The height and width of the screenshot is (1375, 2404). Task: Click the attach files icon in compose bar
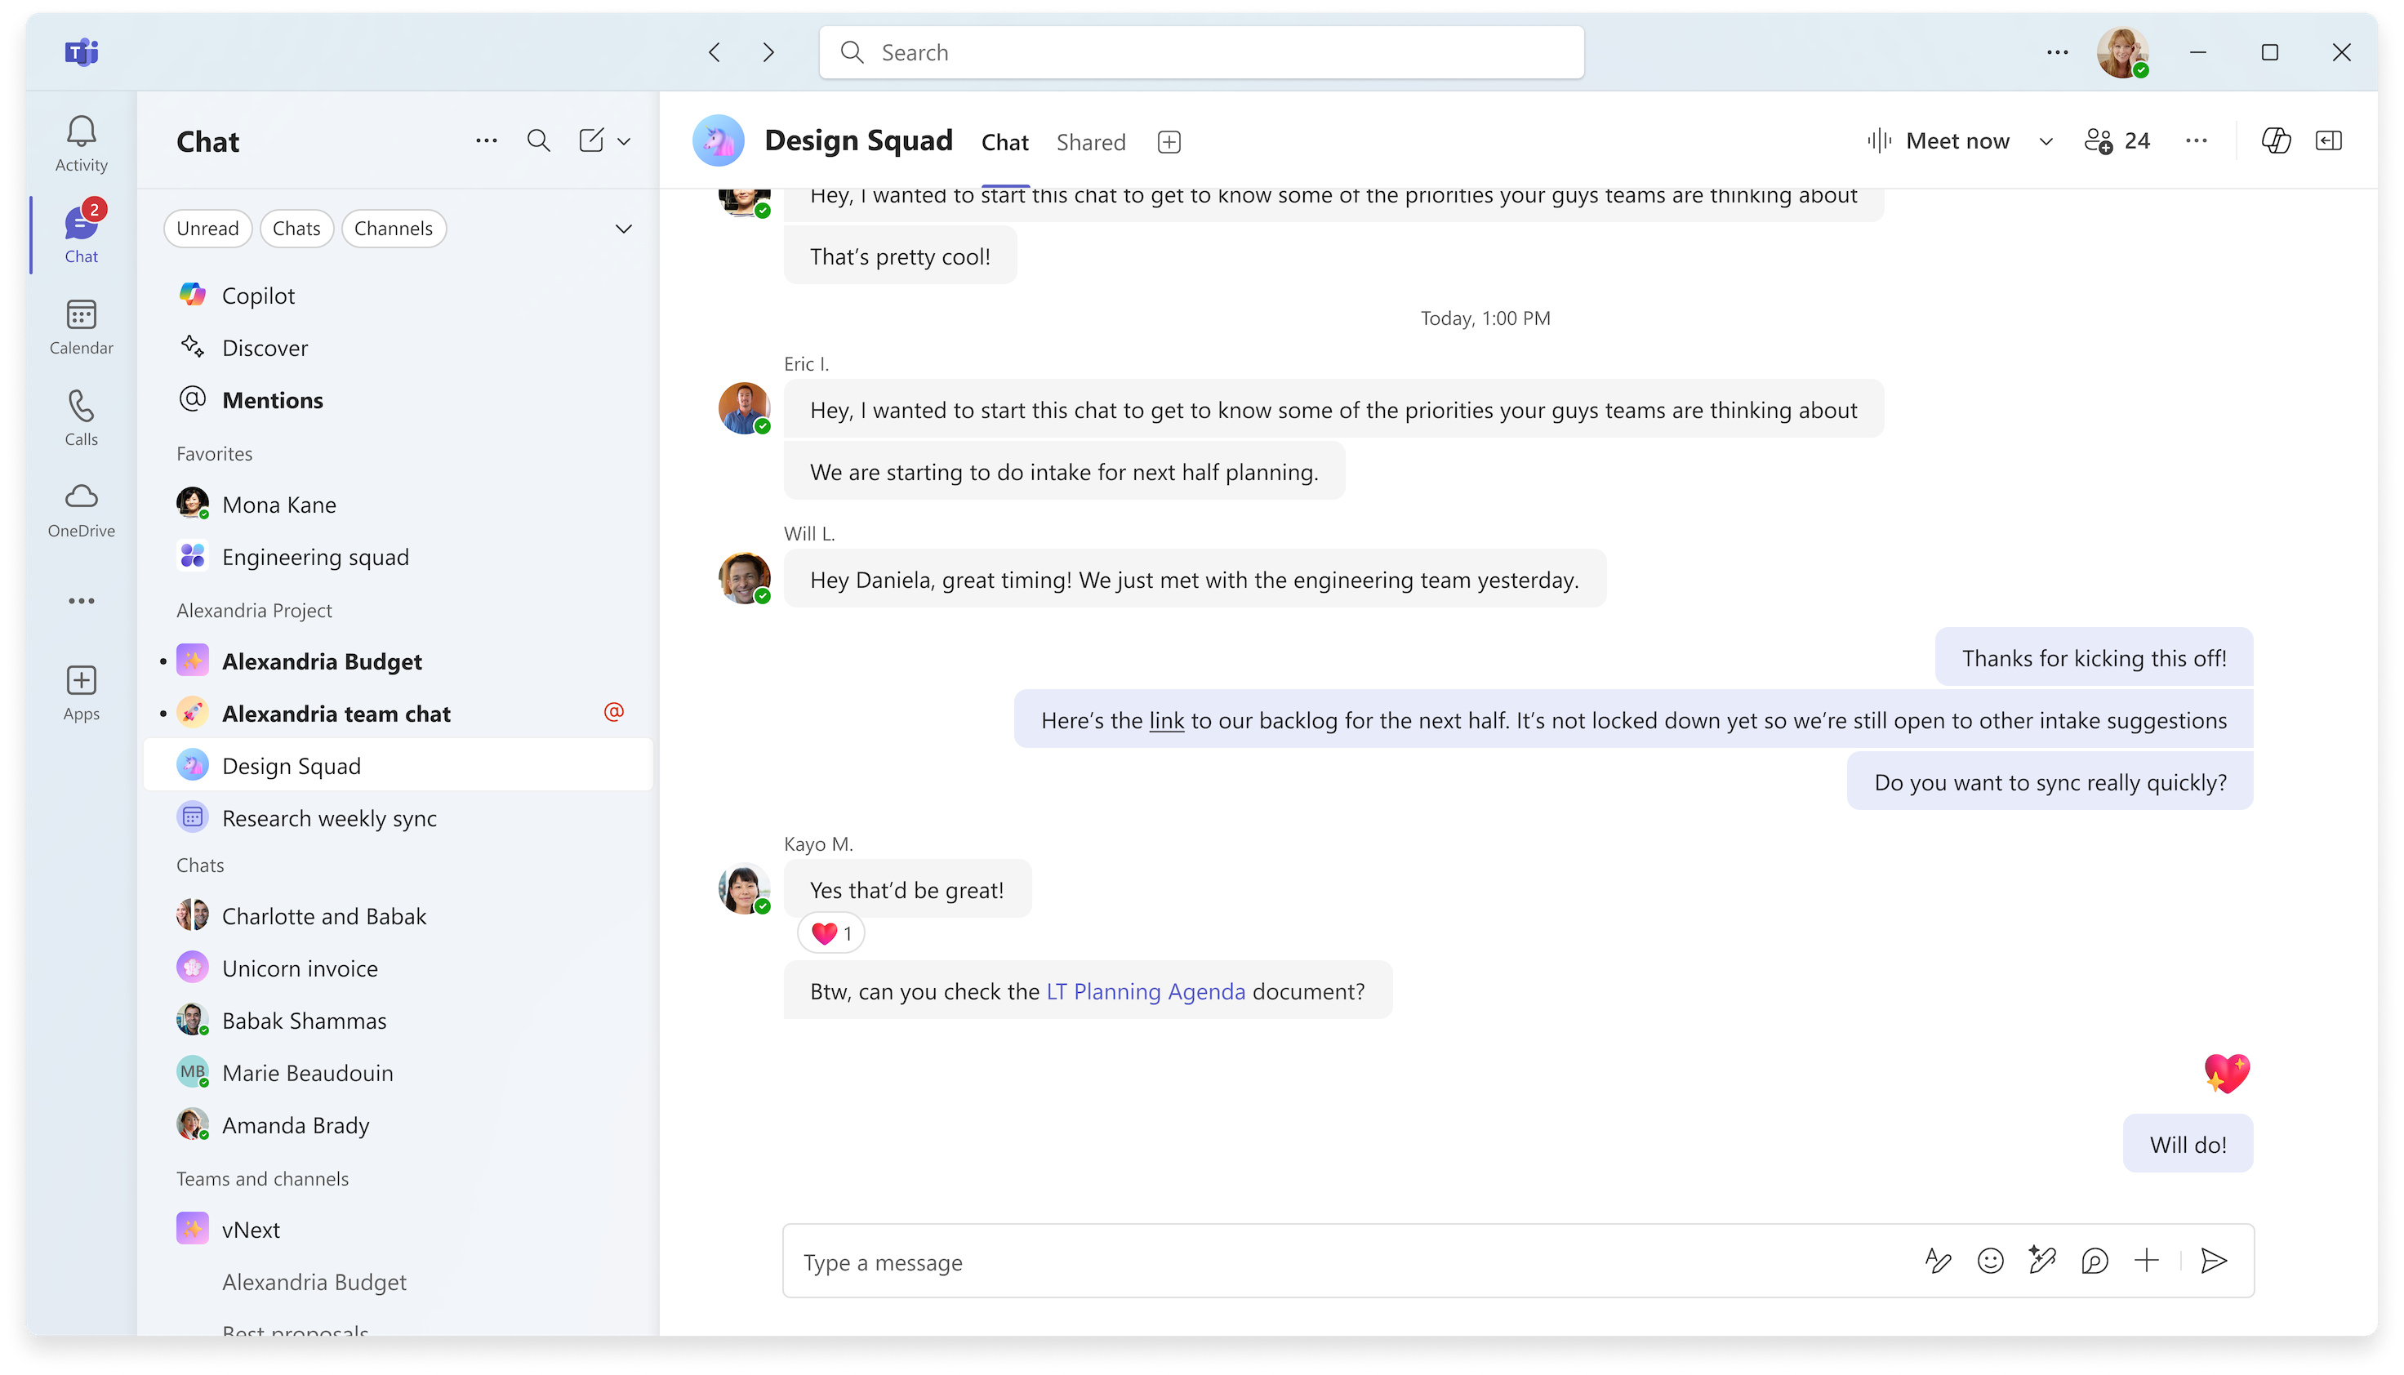pos(2148,1262)
